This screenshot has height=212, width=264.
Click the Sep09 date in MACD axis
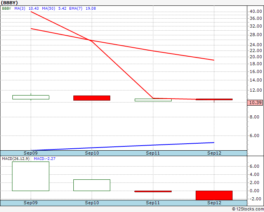pyautogui.click(x=31, y=203)
